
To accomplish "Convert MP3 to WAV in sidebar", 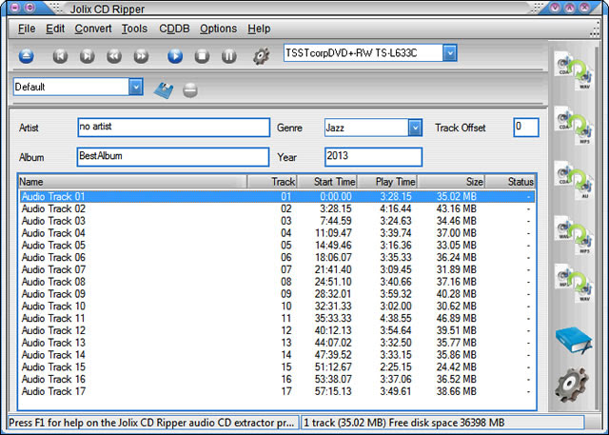I will pyautogui.click(x=574, y=283).
